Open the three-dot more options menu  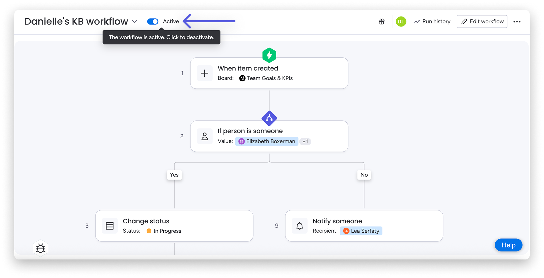coord(517,21)
